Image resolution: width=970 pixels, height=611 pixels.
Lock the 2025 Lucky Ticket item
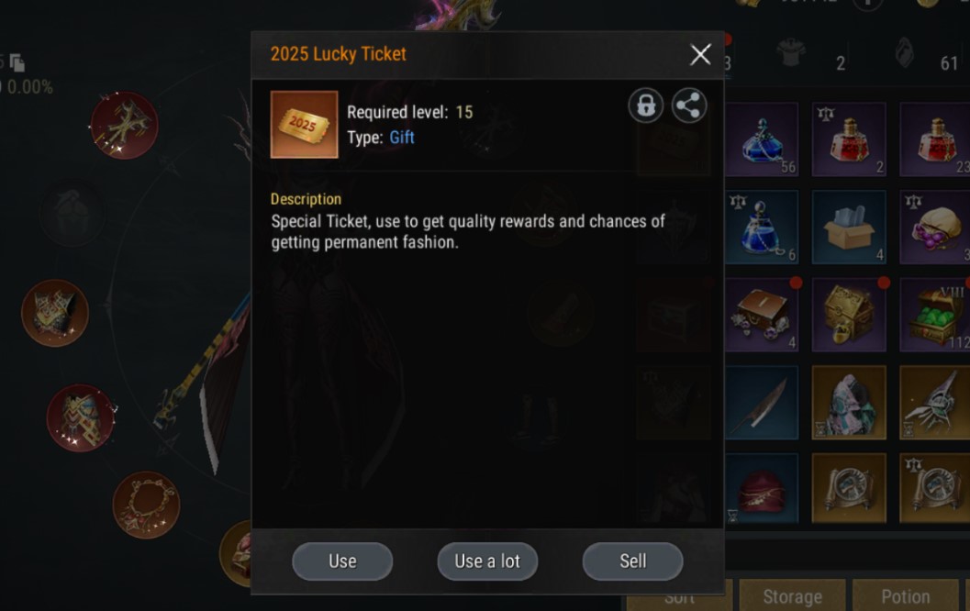[x=646, y=106]
